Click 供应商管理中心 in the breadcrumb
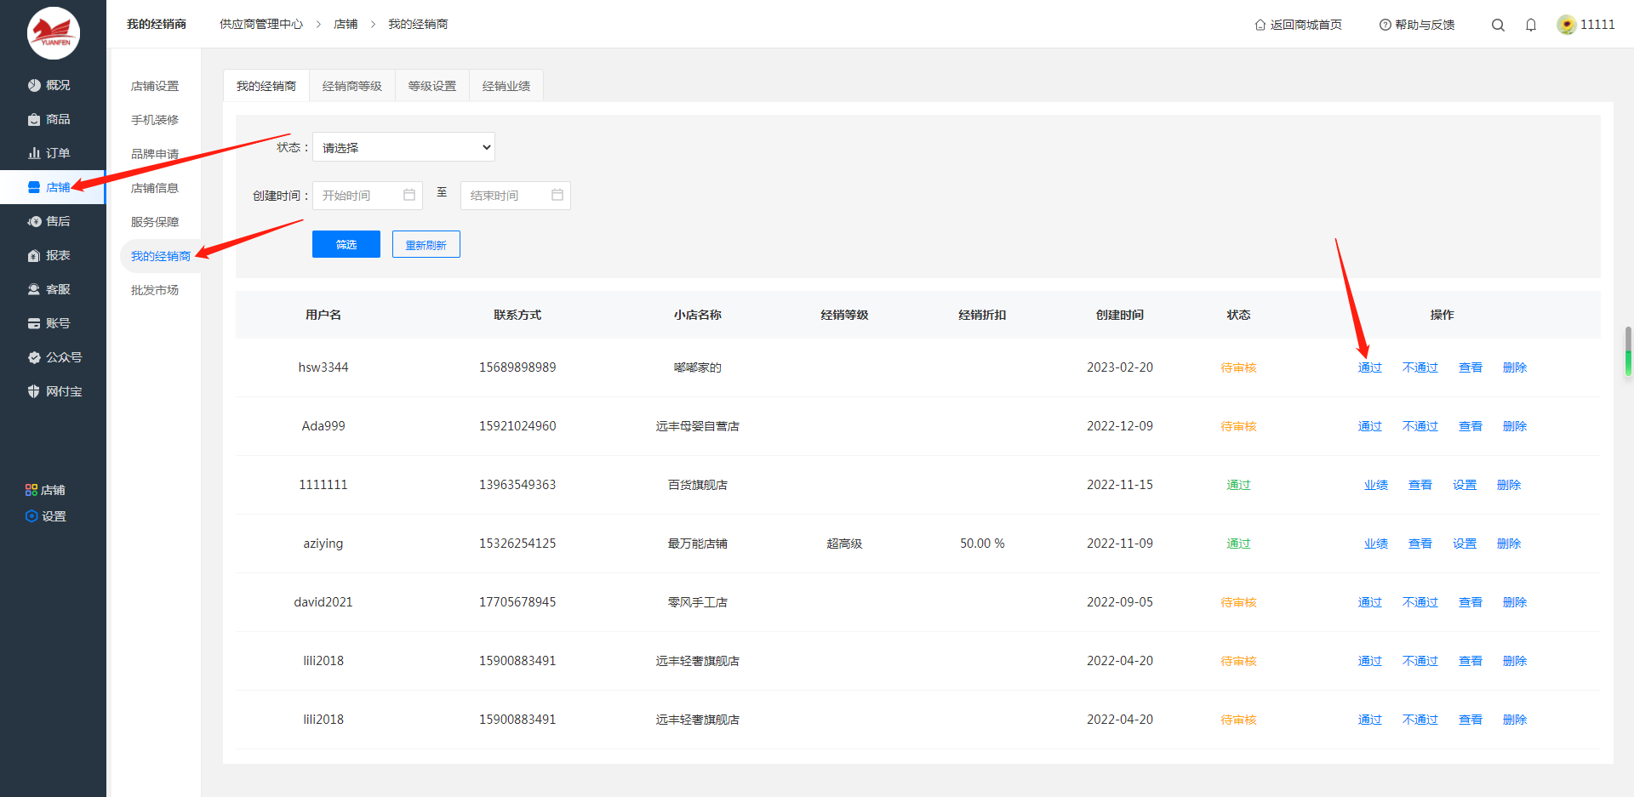 coord(261,24)
